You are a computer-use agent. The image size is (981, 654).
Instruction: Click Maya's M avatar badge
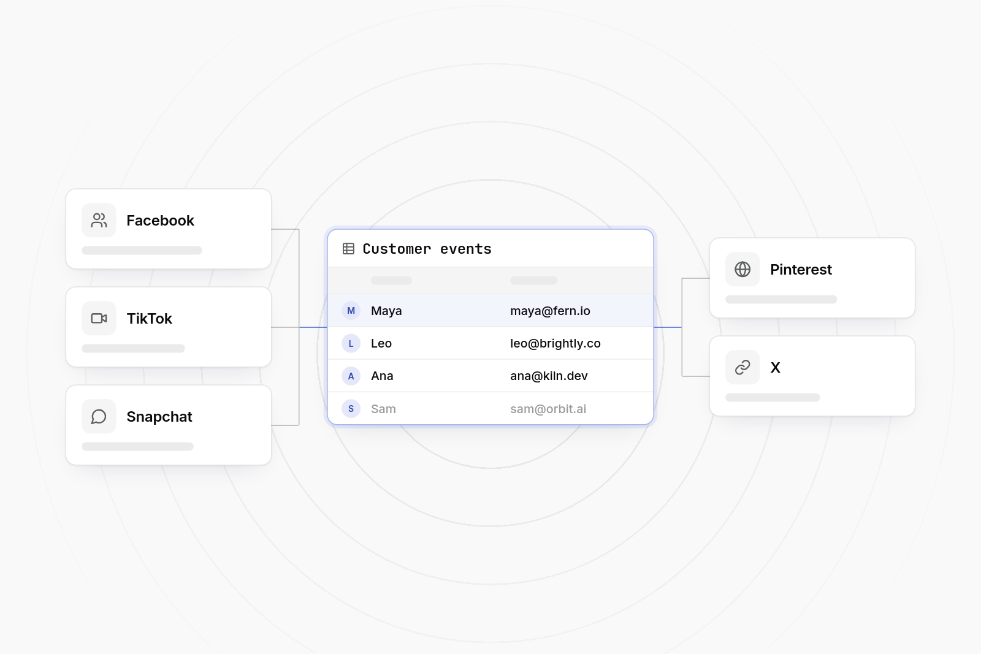(x=351, y=311)
